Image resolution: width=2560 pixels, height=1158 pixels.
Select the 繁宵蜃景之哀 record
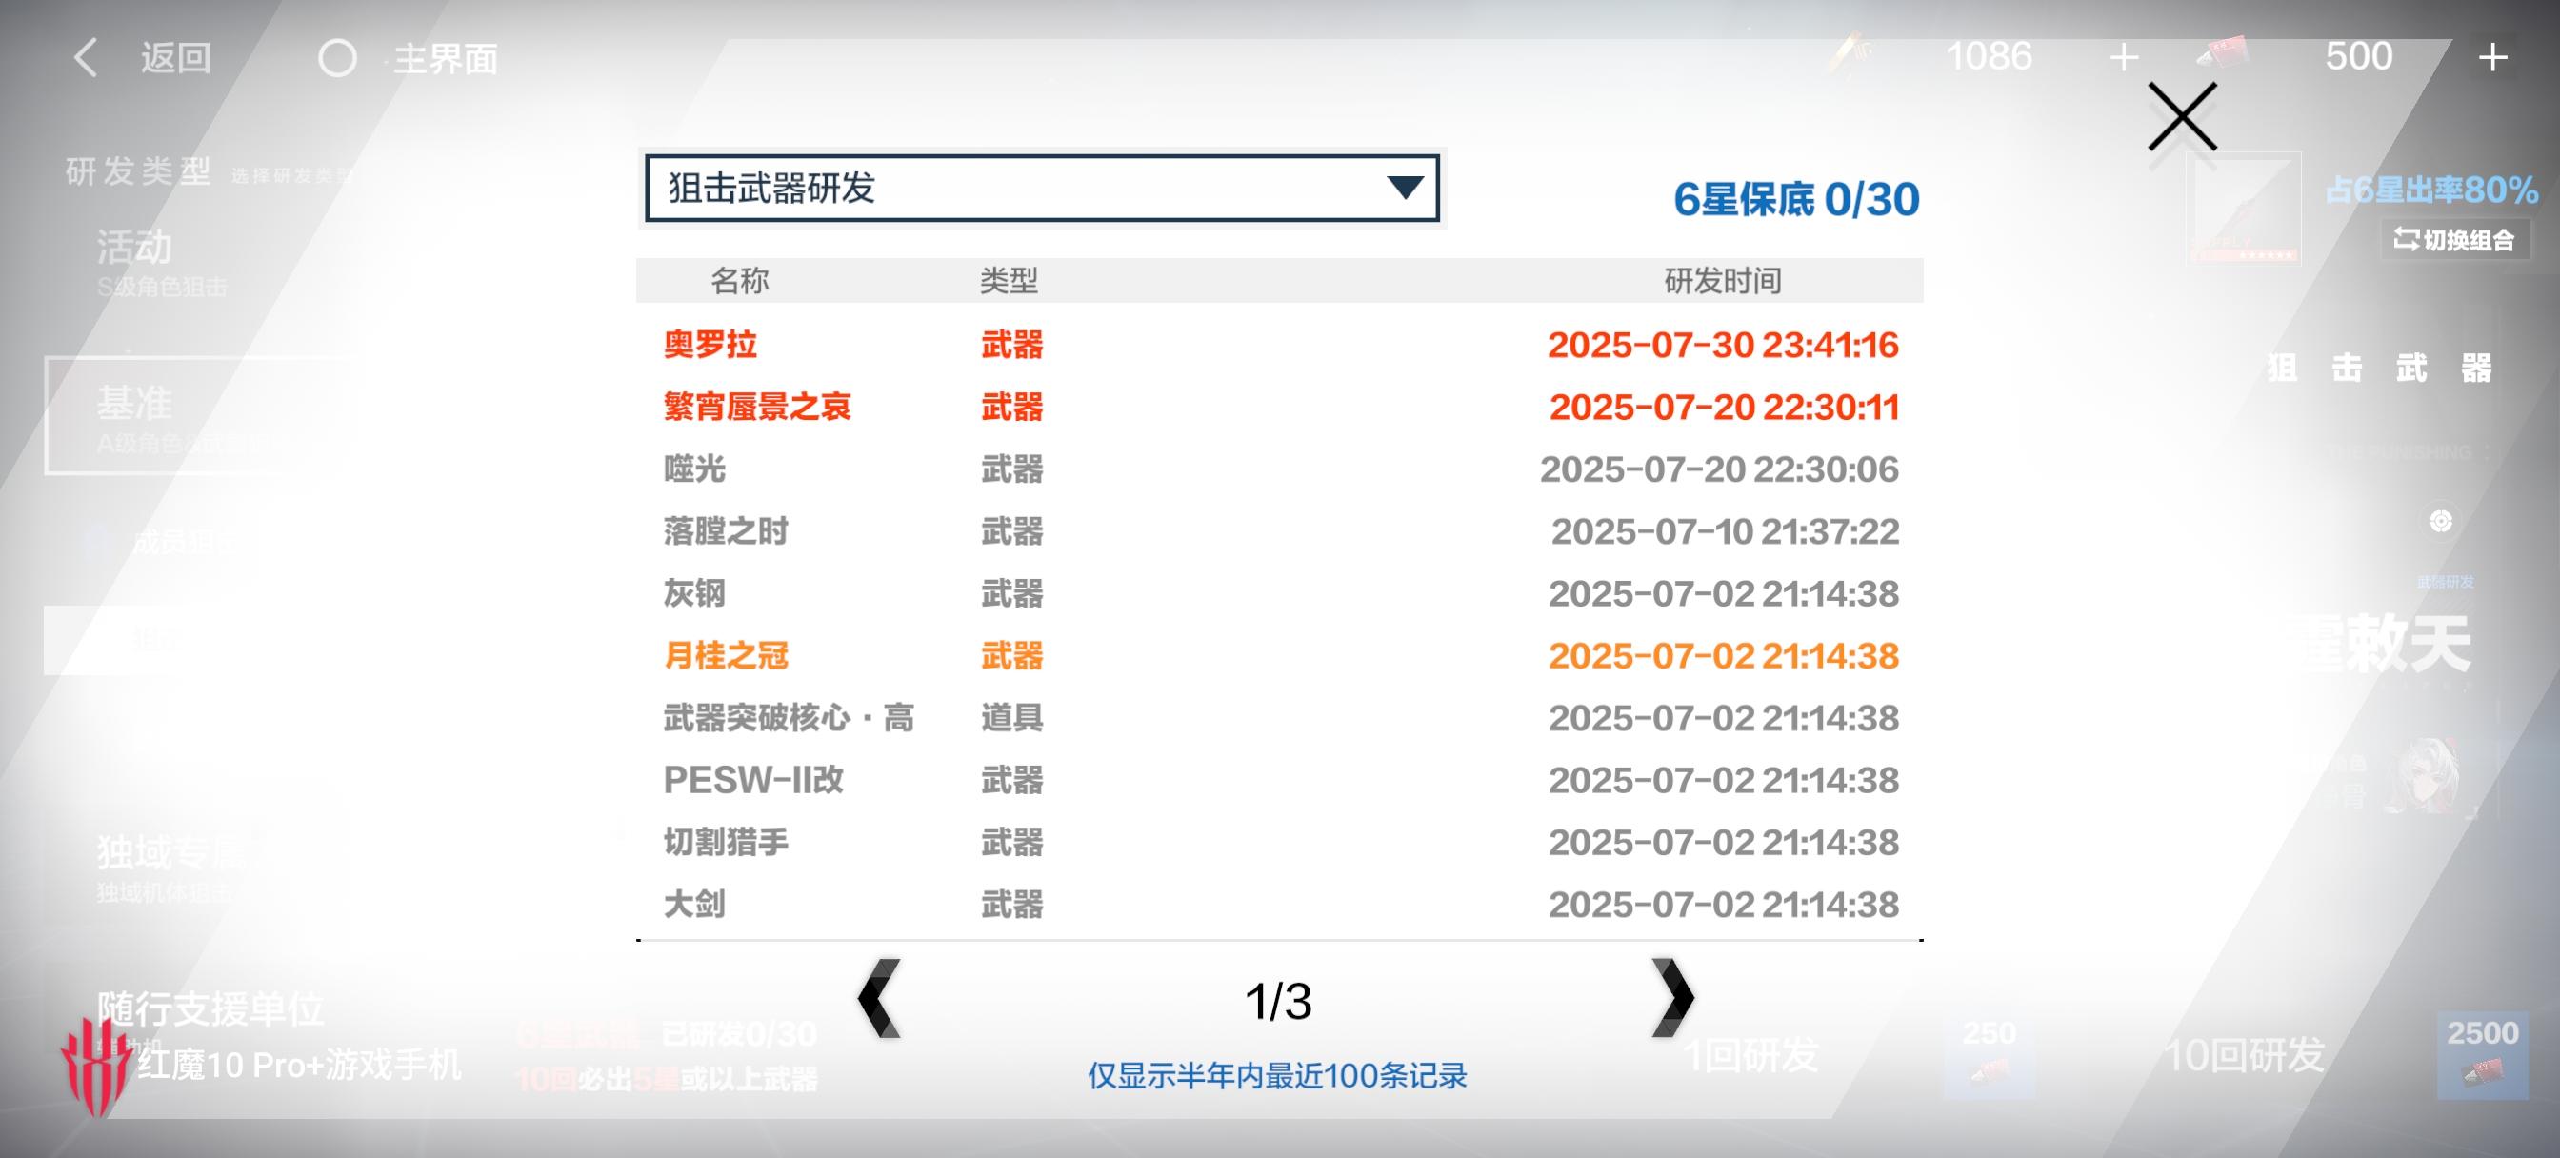point(1280,407)
